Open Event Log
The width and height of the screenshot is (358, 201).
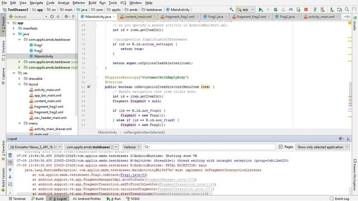[x=340, y=199]
